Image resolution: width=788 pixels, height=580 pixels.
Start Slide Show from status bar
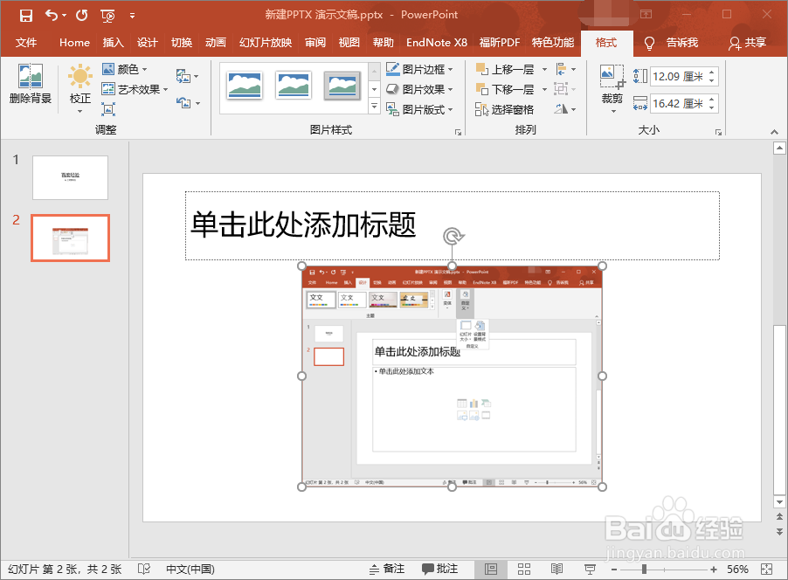pos(590,569)
